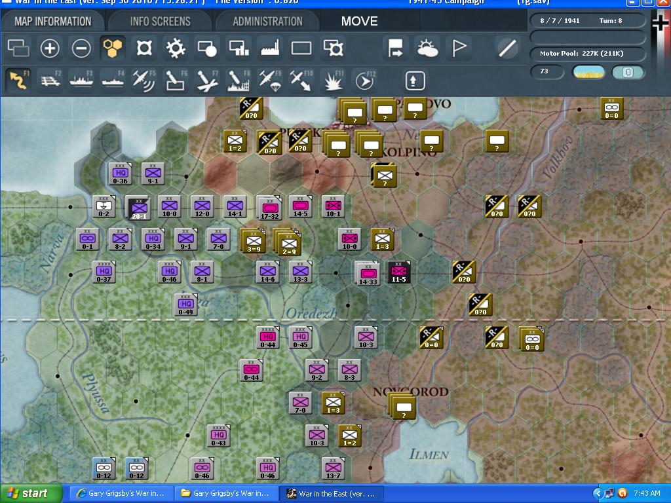Viewport: 671px width, 503px height.
Task: Toggle the counter with gear overlay icon
Action: coord(334,48)
